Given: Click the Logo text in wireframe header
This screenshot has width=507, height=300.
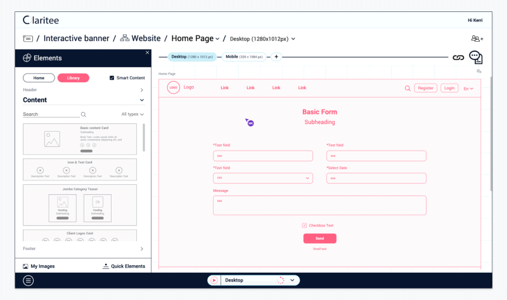Looking at the screenshot, I should coord(189,87).
